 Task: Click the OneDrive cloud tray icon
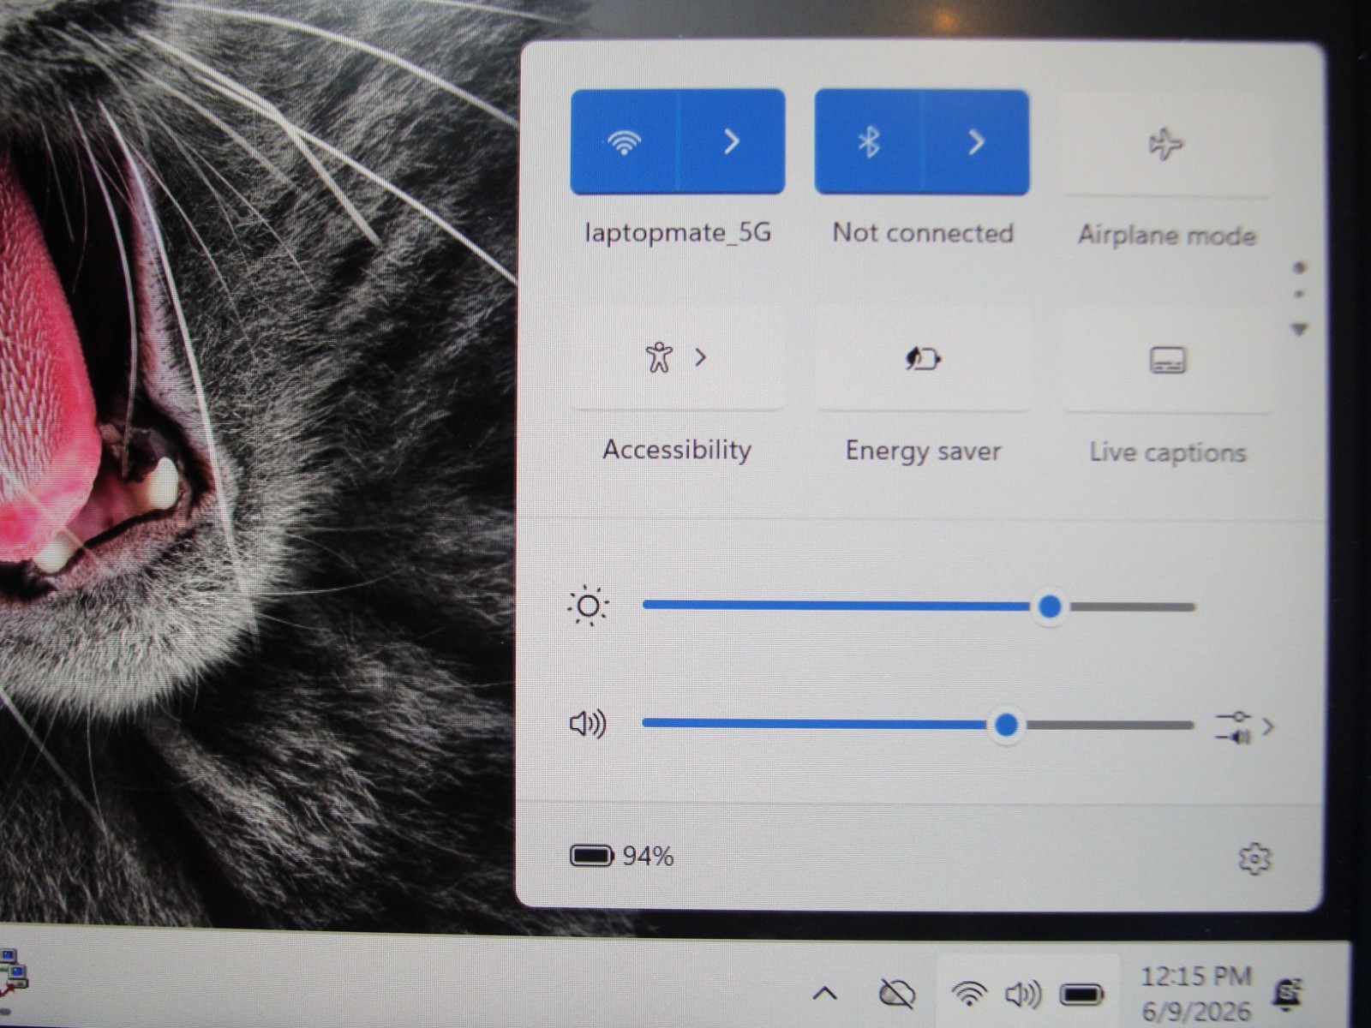pyautogui.click(x=897, y=994)
